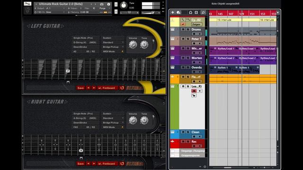The height and width of the screenshot is (170, 303).
Task: Mute the Drums track
Action: point(183,29)
